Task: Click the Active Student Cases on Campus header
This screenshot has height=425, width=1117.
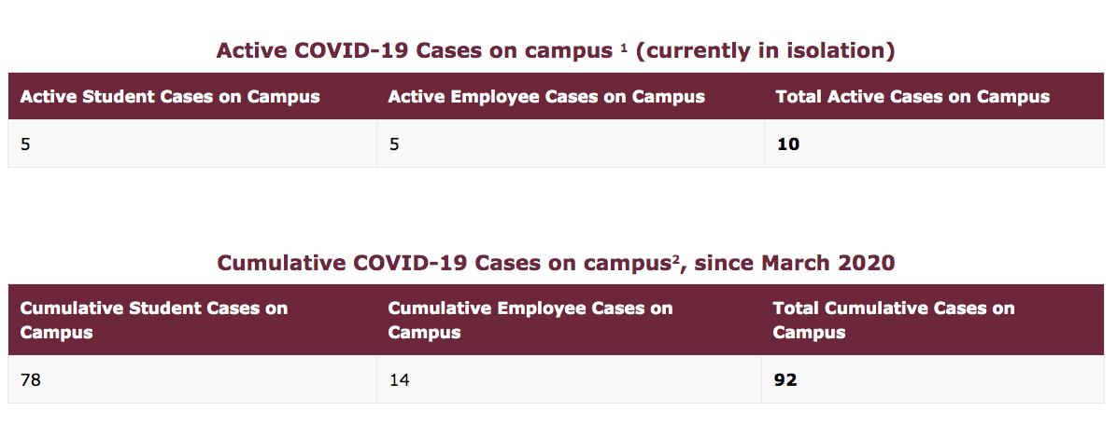Action: [170, 97]
